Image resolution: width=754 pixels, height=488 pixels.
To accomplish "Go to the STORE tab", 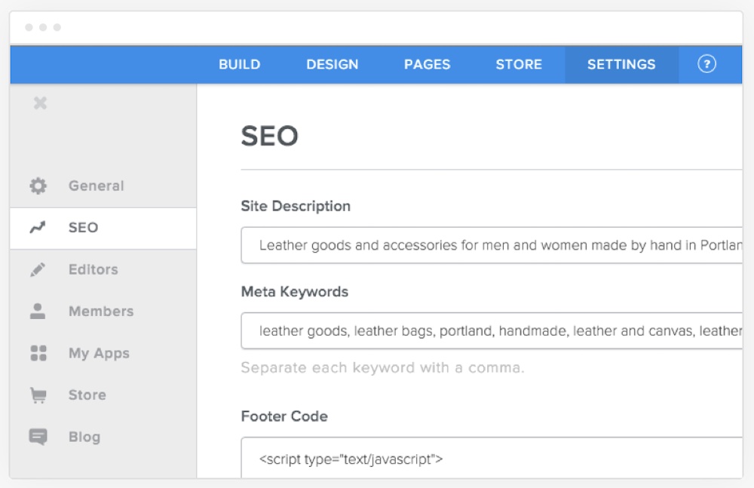I will 519,65.
